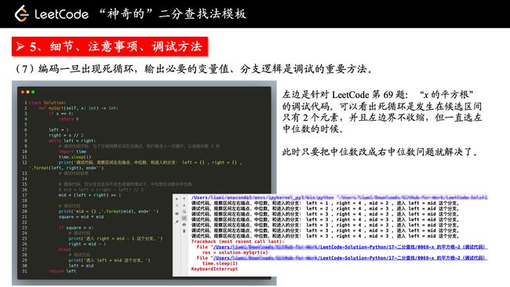Click code line 'class Solution:' at line 1
510x287 pixels.
pos(48,103)
